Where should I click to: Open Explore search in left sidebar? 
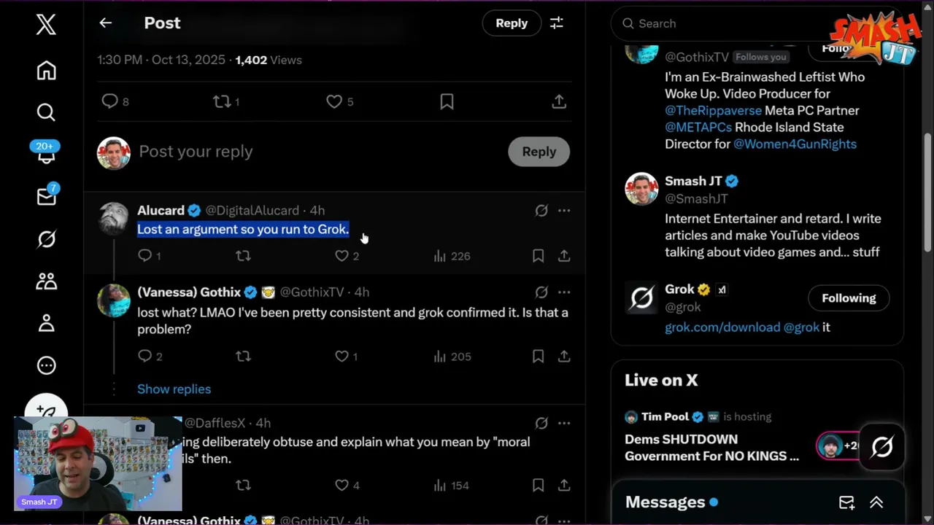click(x=46, y=112)
